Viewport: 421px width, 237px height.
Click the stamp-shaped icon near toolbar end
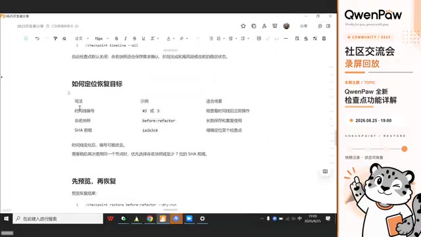tap(306, 39)
